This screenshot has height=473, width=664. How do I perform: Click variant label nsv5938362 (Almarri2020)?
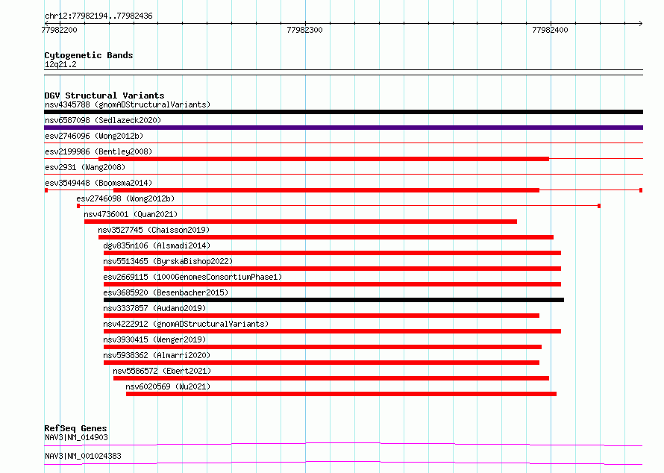point(157,355)
